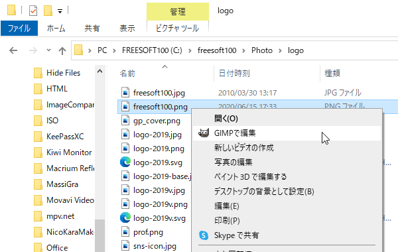The height and width of the screenshot is (252, 398).
Task: Select 写真の編集 menu entry
Action: click(x=287, y=162)
